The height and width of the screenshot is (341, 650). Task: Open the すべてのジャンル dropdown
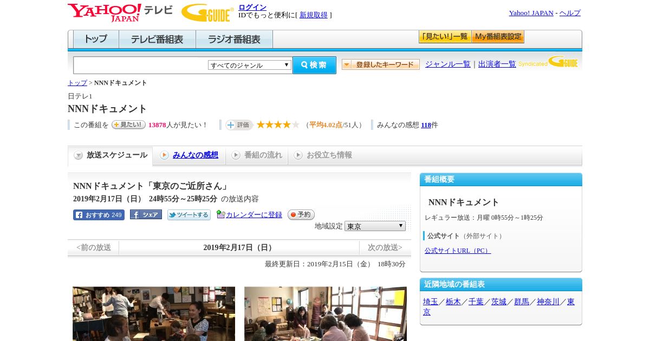coord(250,65)
